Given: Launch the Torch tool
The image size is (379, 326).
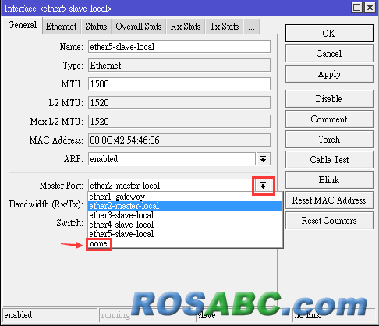Looking at the screenshot, I should [329, 140].
